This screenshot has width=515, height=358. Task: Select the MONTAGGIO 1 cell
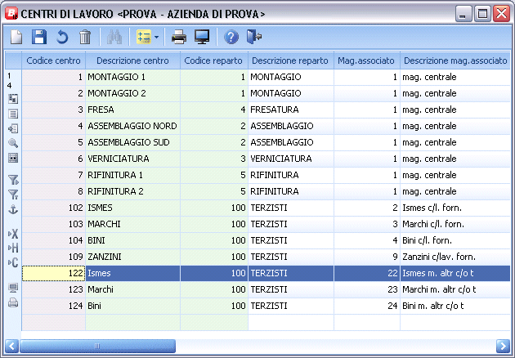[132, 77]
